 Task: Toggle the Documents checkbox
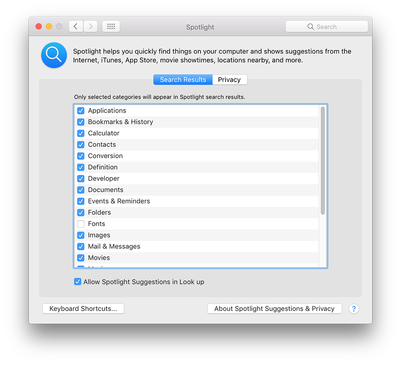(x=81, y=190)
